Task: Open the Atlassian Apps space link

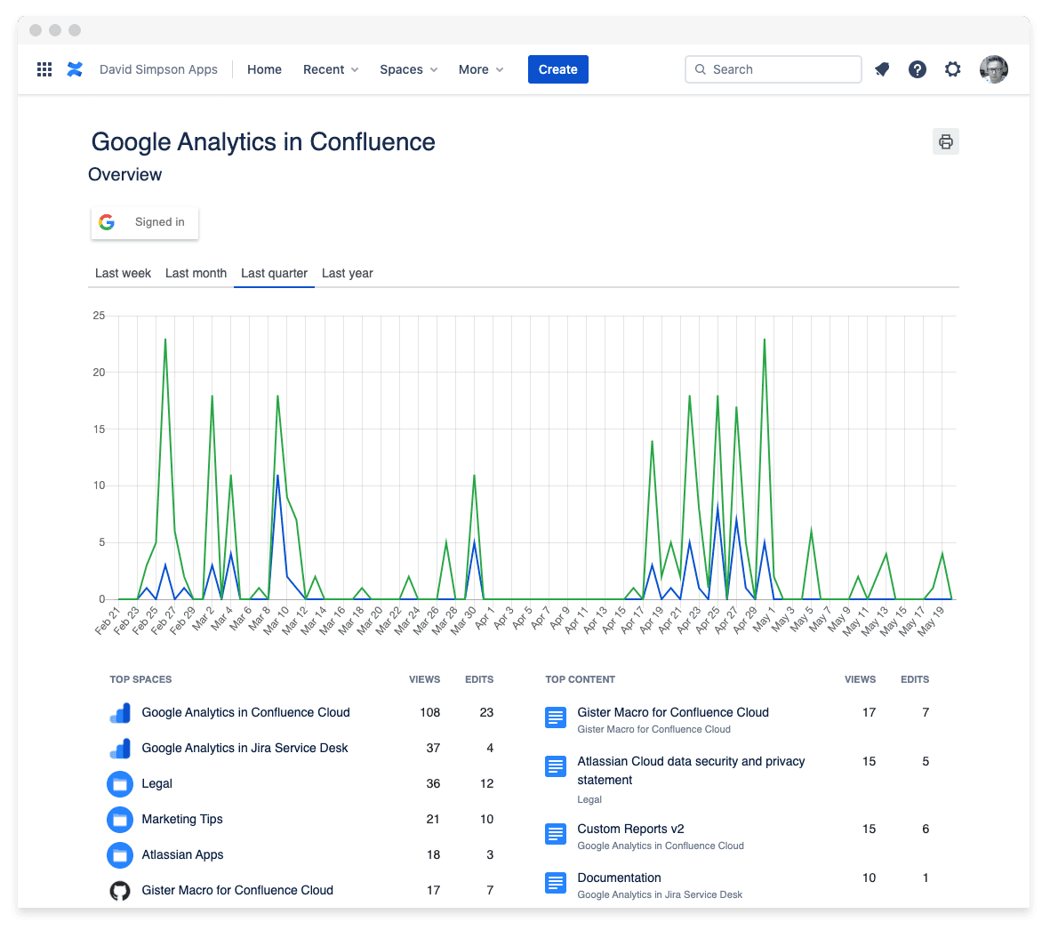Action: coord(182,854)
